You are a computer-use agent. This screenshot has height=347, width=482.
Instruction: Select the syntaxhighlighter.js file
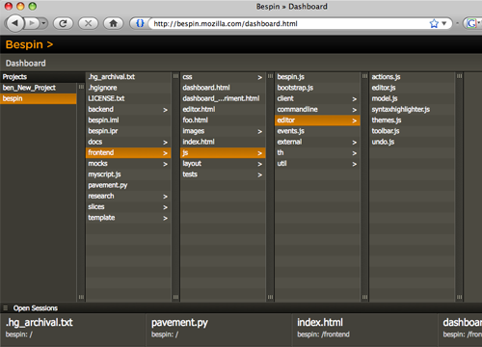pos(412,110)
